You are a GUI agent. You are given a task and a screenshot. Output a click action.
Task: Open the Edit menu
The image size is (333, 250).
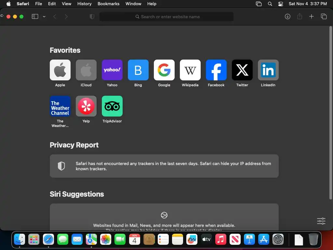52,4
